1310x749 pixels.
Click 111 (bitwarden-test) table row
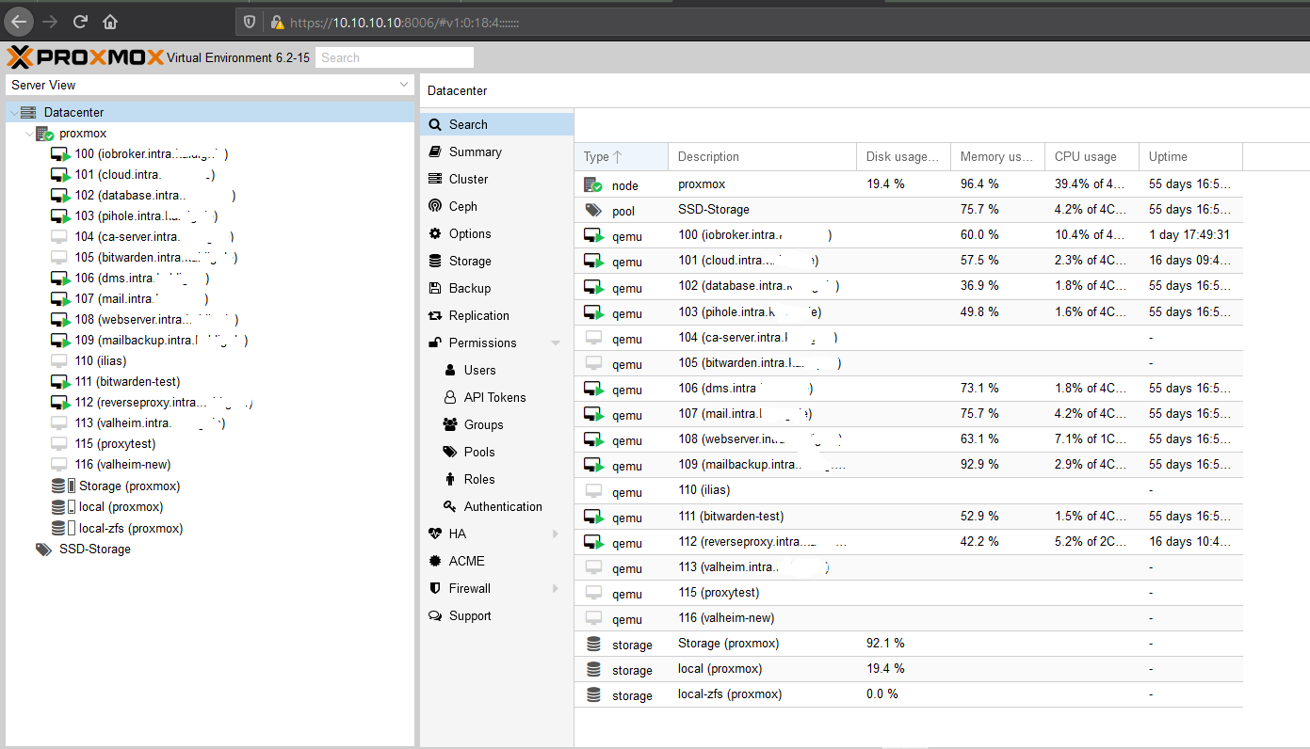909,516
